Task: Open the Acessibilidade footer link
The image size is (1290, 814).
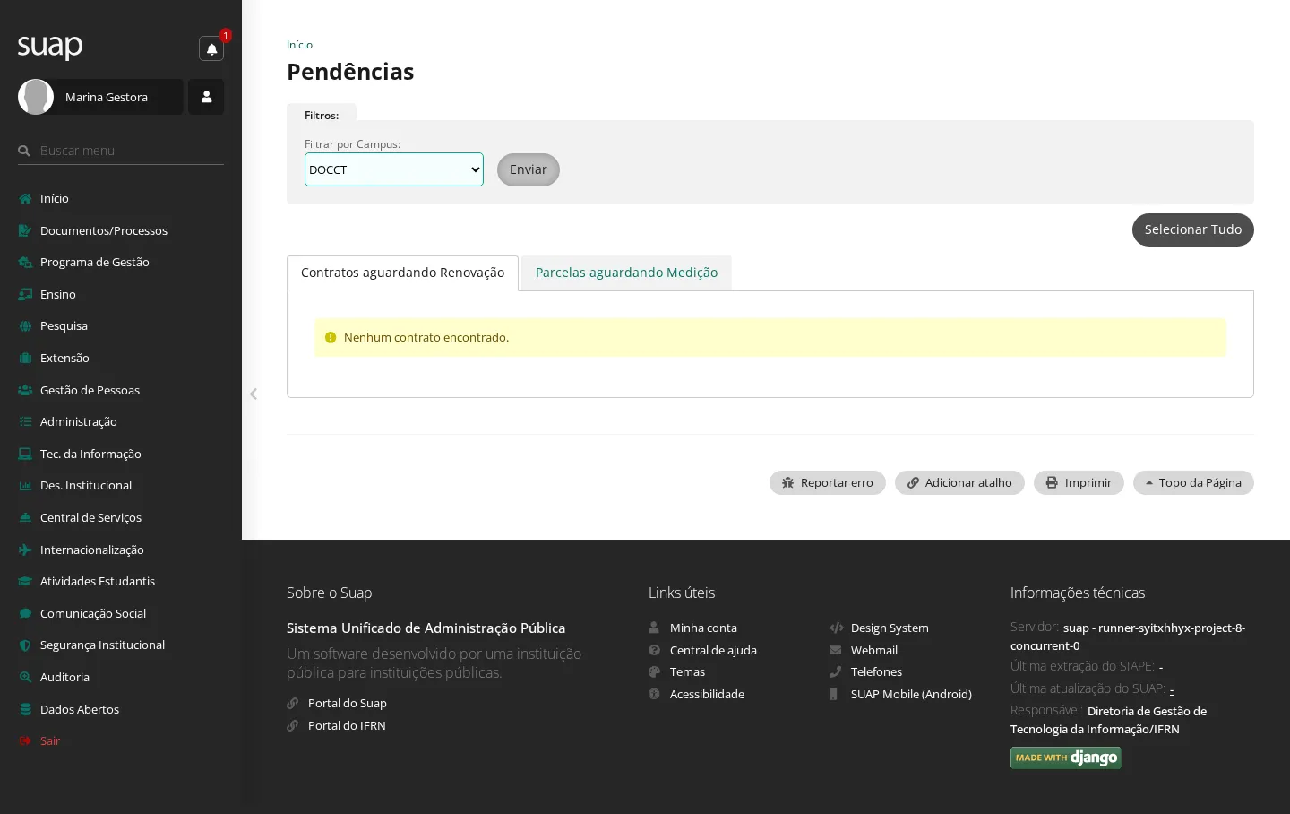Action: pos(707,694)
